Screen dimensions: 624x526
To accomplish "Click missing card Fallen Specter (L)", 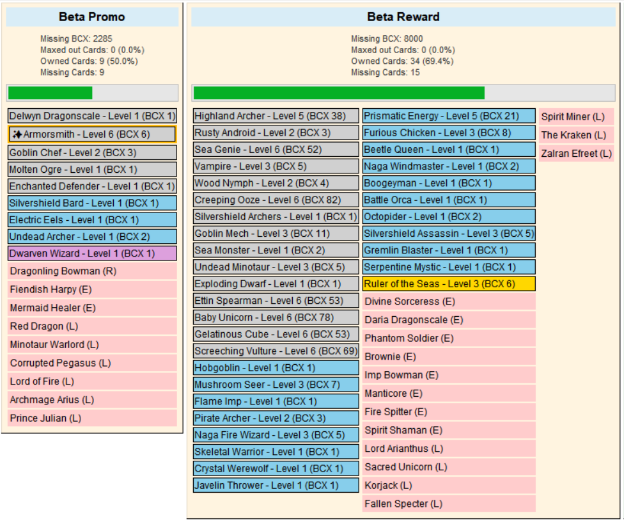I will tap(449, 504).
